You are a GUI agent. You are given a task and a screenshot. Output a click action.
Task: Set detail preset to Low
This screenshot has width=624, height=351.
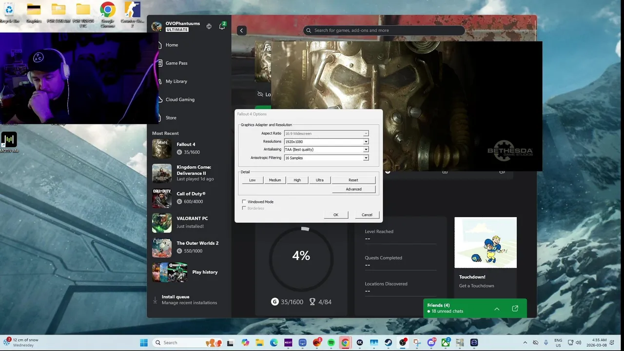253,180
